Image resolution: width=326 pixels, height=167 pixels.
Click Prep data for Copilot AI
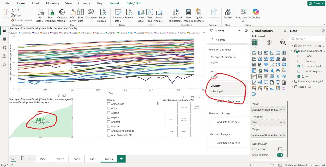(x=243, y=15)
